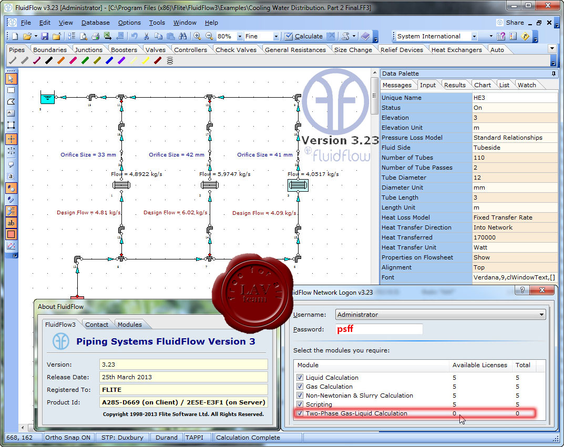Open the script scroll icon
Viewport: 564px width, 447px height.
(x=345, y=36)
